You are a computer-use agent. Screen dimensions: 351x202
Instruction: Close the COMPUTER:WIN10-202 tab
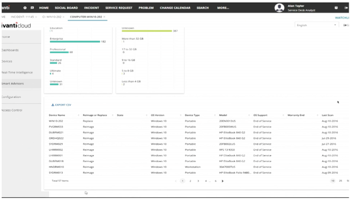[104, 17]
